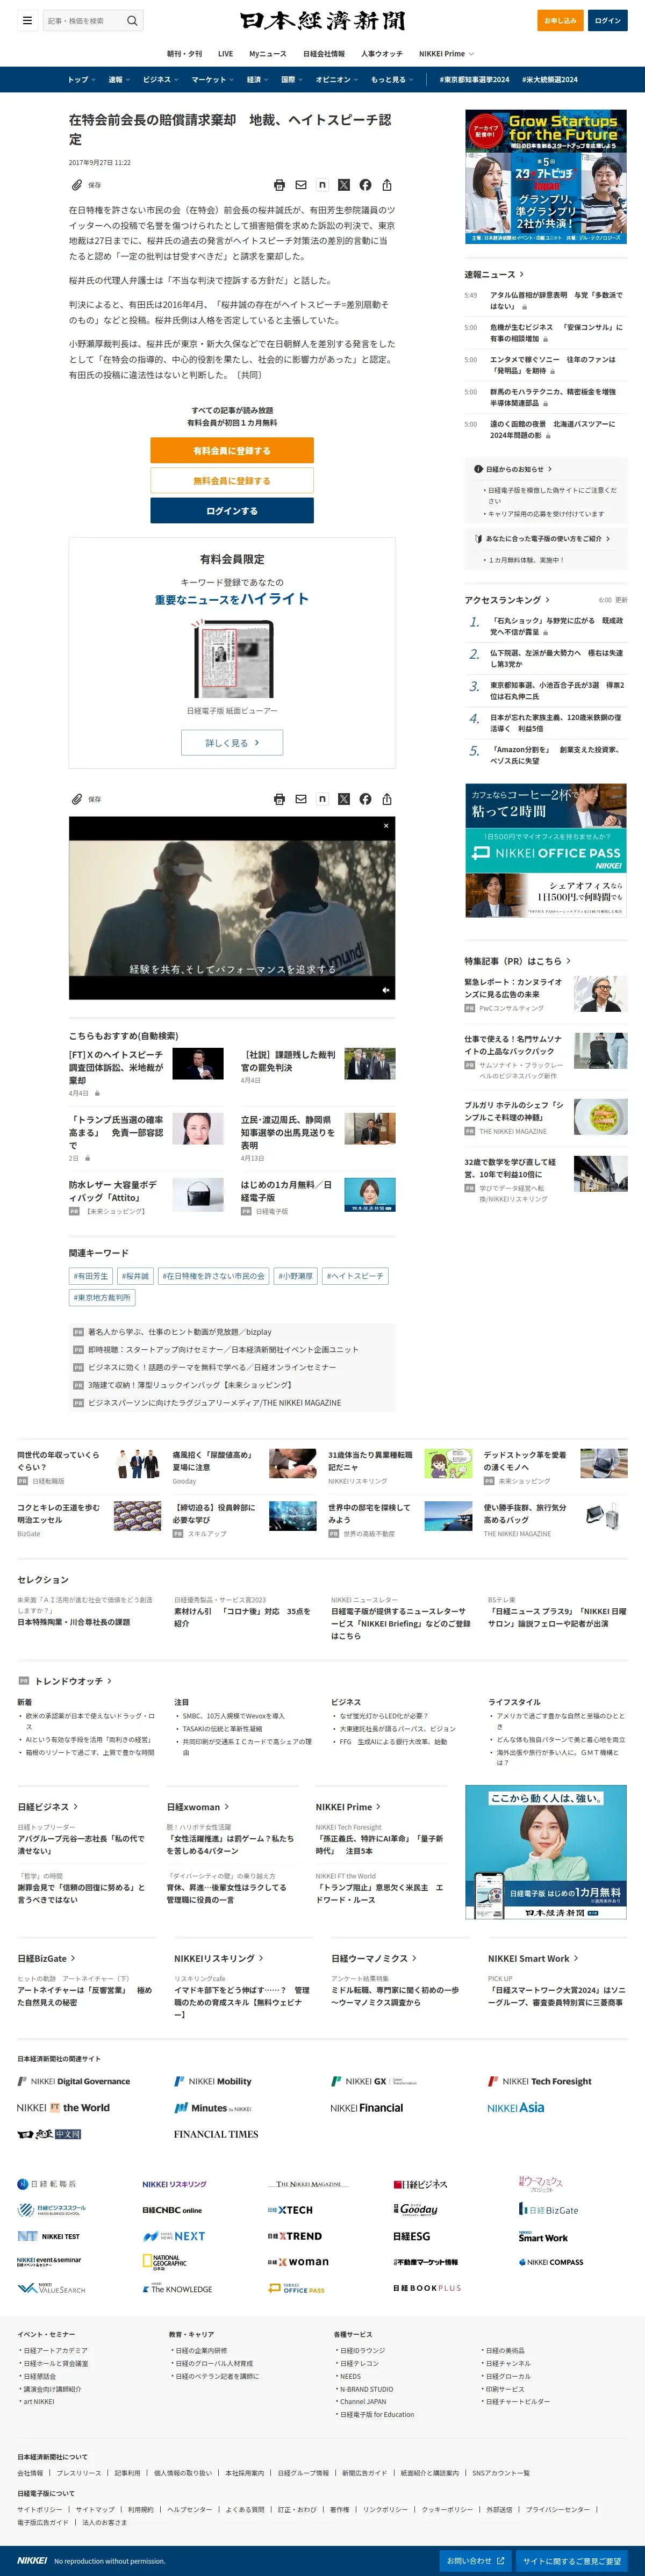645x2576 pixels.
Task: Expand the オピニオン navigation dropdown
Action: pos(337,80)
